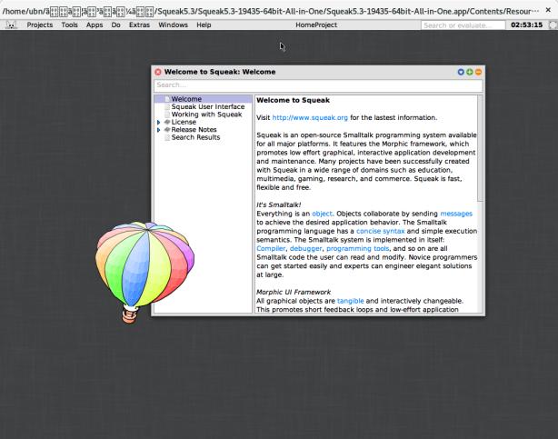The height and width of the screenshot is (439, 558).
Task: Click the Working with Squeak page icon
Action: pyautogui.click(x=167, y=115)
